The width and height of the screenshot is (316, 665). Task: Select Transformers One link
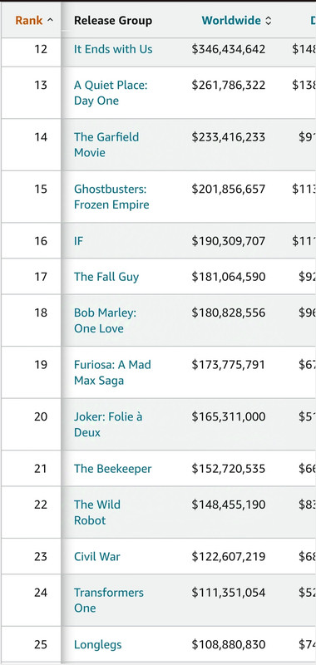pyautogui.click(x=109, y=600)
